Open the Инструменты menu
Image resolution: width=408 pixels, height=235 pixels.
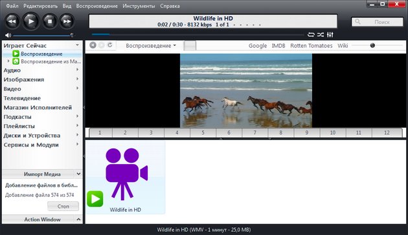click(139, 6)
